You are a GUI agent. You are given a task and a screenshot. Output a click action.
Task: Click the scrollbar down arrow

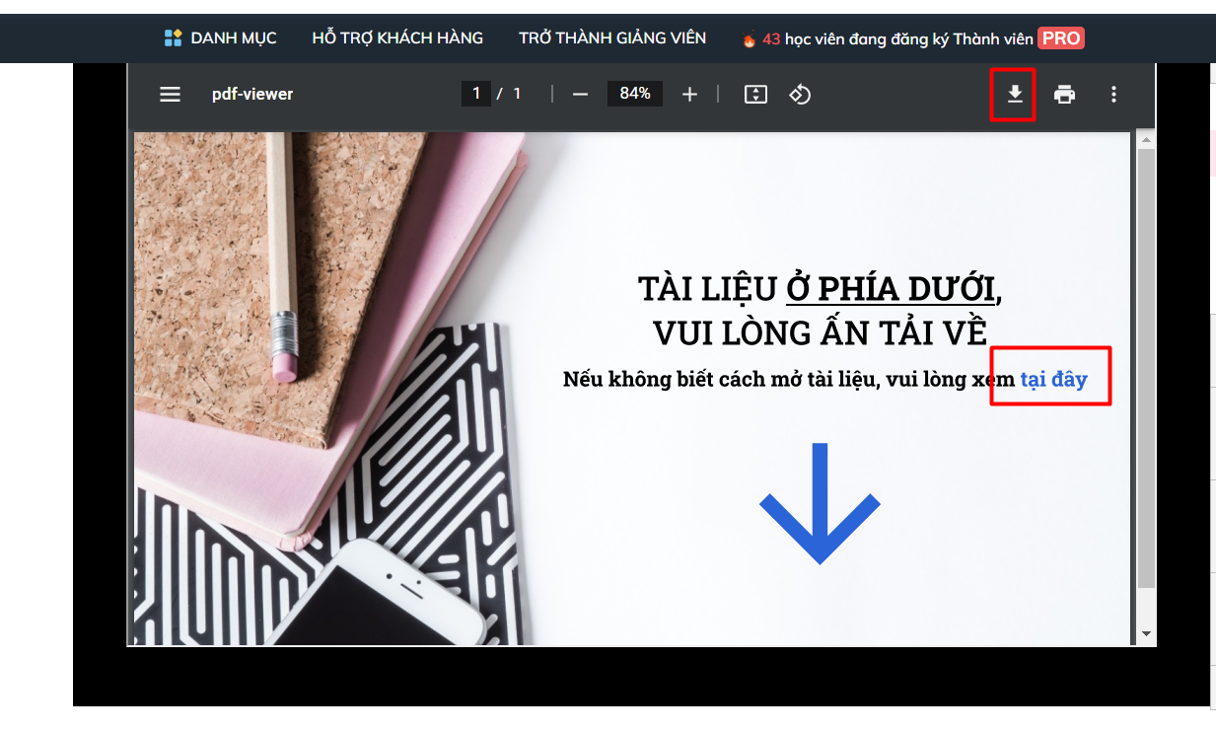[x=1146, y=633]
